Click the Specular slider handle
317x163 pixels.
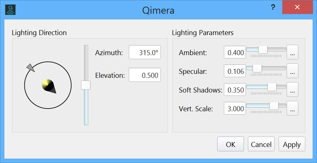(x=257, y=68)
